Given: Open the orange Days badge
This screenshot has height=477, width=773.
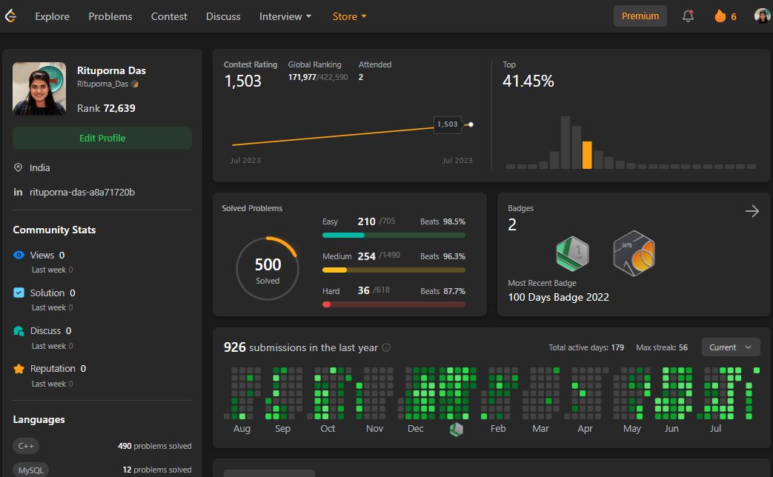Looking at the screenshot, I should [634, 253].
